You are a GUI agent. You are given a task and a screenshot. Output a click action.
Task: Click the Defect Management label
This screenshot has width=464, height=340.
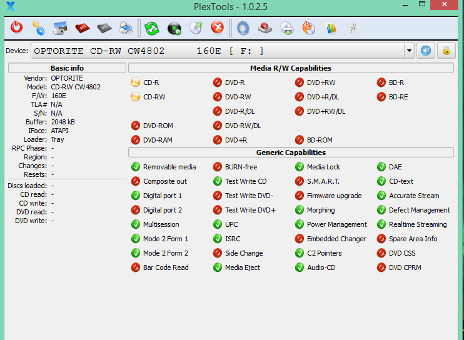pyautogui.click(x=420, y=210)
